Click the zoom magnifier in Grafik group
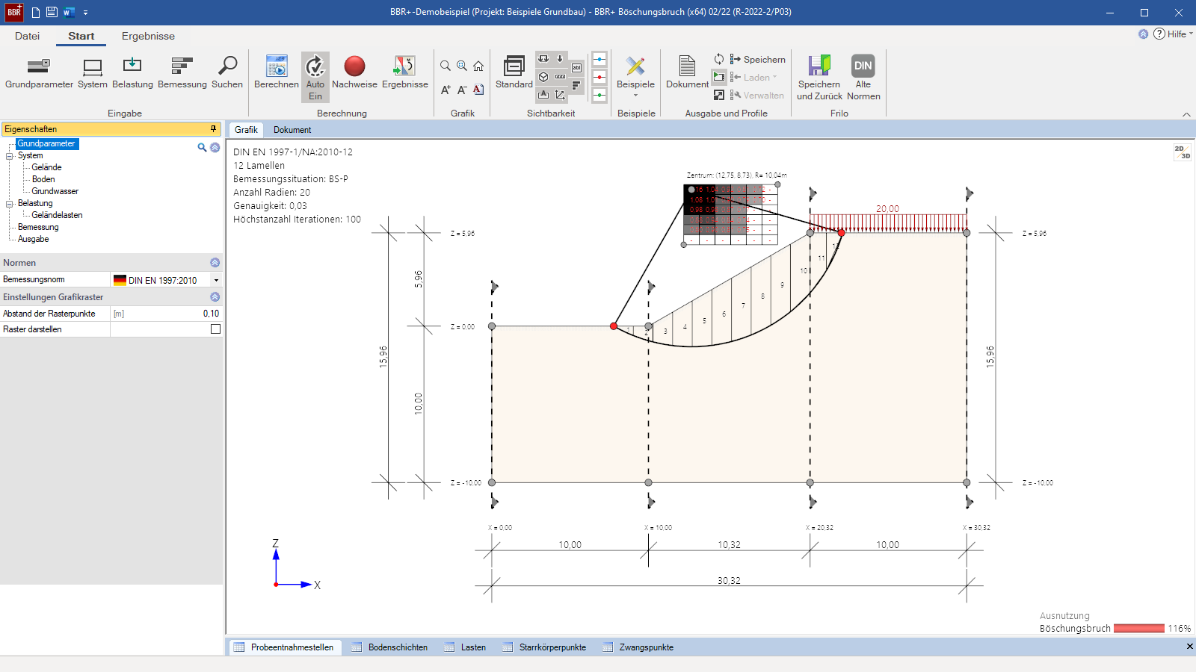Screen dimensions: 1196x672 [x=446, y=66]
